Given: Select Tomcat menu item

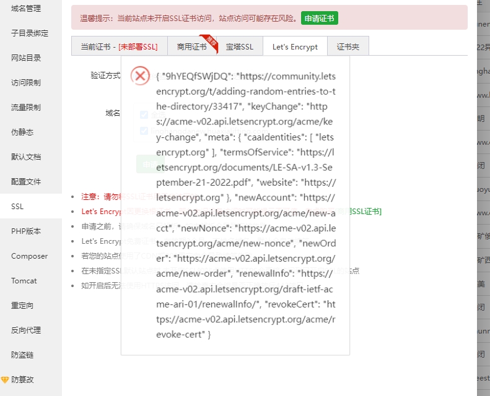Looking at the screenshot, I should (24, 280).
